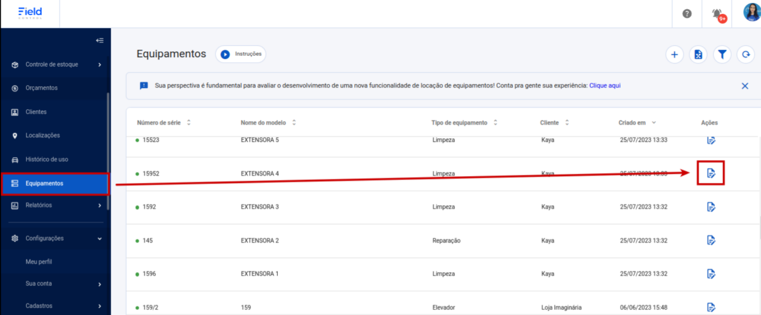The height and width of the screenshot is (315, 761).
Task: Click the Loja Imaginária client cell
Action: (x=561, y=308)
